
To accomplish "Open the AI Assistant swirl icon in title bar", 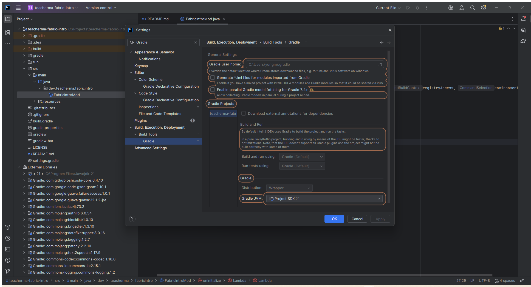I will 451,8.
